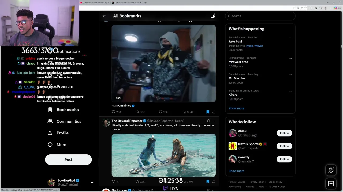
Task: Open the Tyson trending link
Action: pos(249,46)
